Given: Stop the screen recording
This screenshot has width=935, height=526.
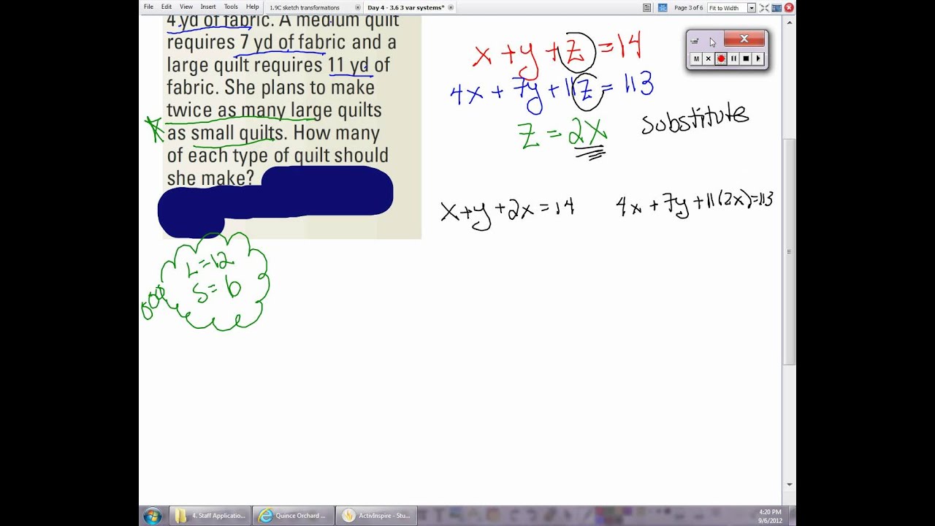Looking at the screenshot, I should 746,58.
